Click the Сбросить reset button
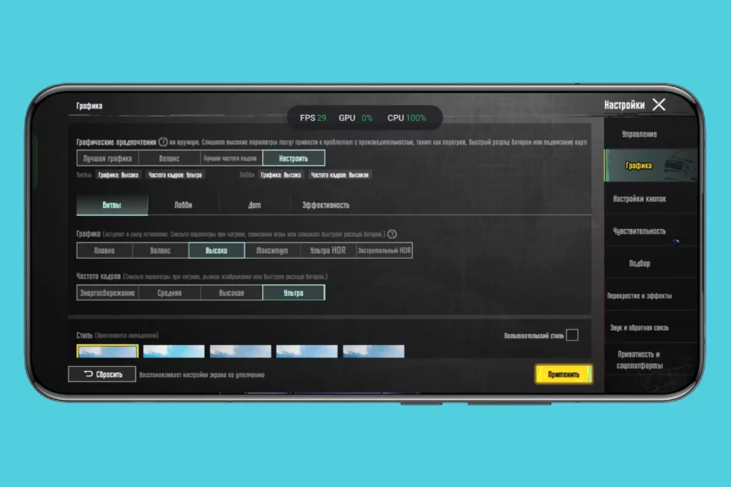This screenshot has width=731, height=487. [x=102, y=374]
